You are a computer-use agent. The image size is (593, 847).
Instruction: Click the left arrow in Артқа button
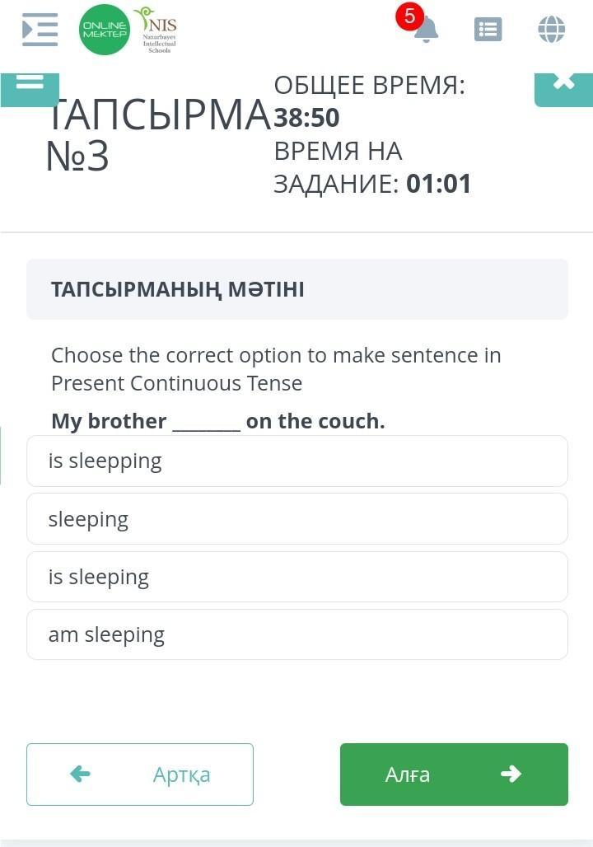click(x=80, y=774)
